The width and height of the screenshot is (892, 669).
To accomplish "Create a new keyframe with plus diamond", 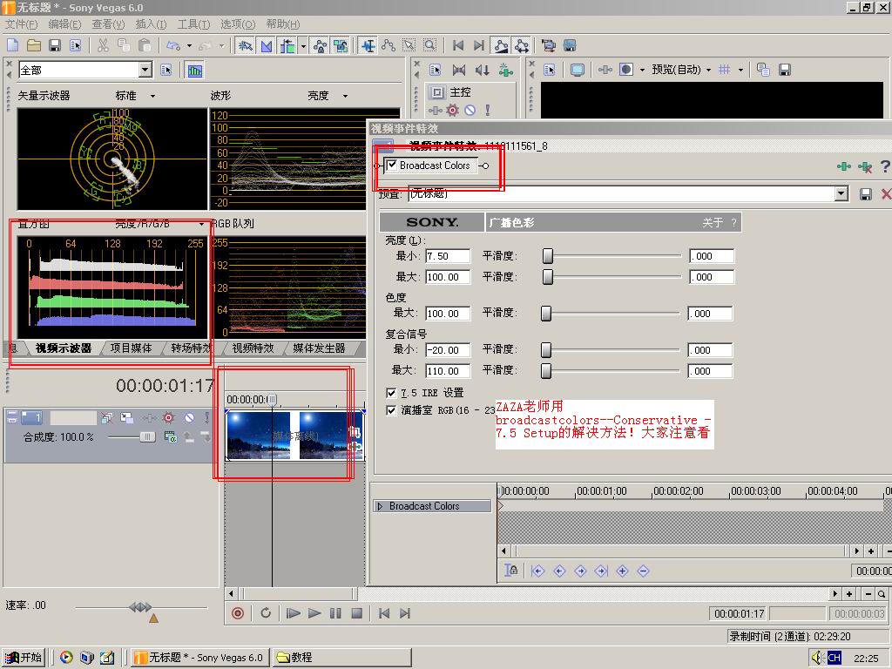I will click(x=622, y=571).
